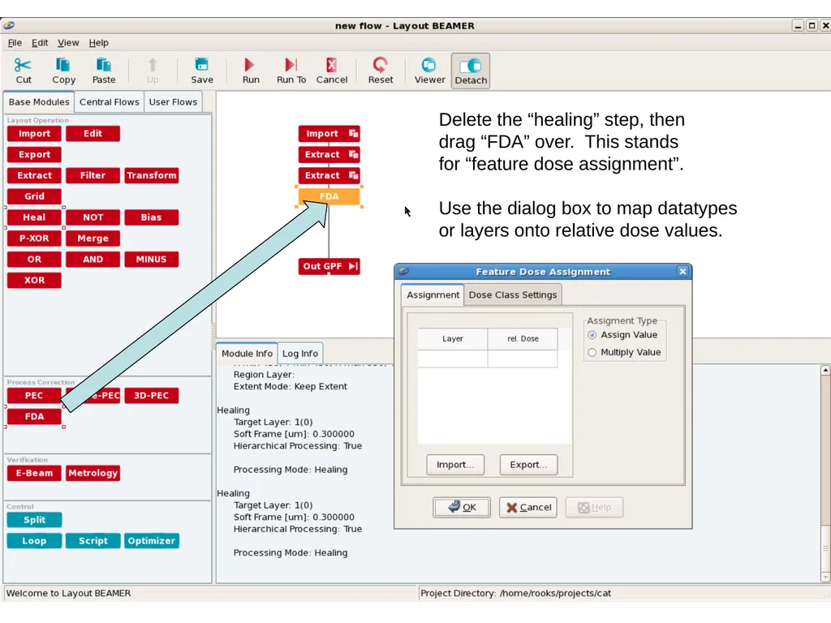Viewport: 831px width, 623px height.
Task: Open the Help menu
Action: pos(98,43)
